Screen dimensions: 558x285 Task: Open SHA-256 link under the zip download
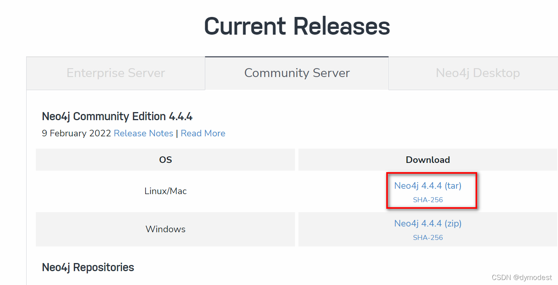coord(428,238)
